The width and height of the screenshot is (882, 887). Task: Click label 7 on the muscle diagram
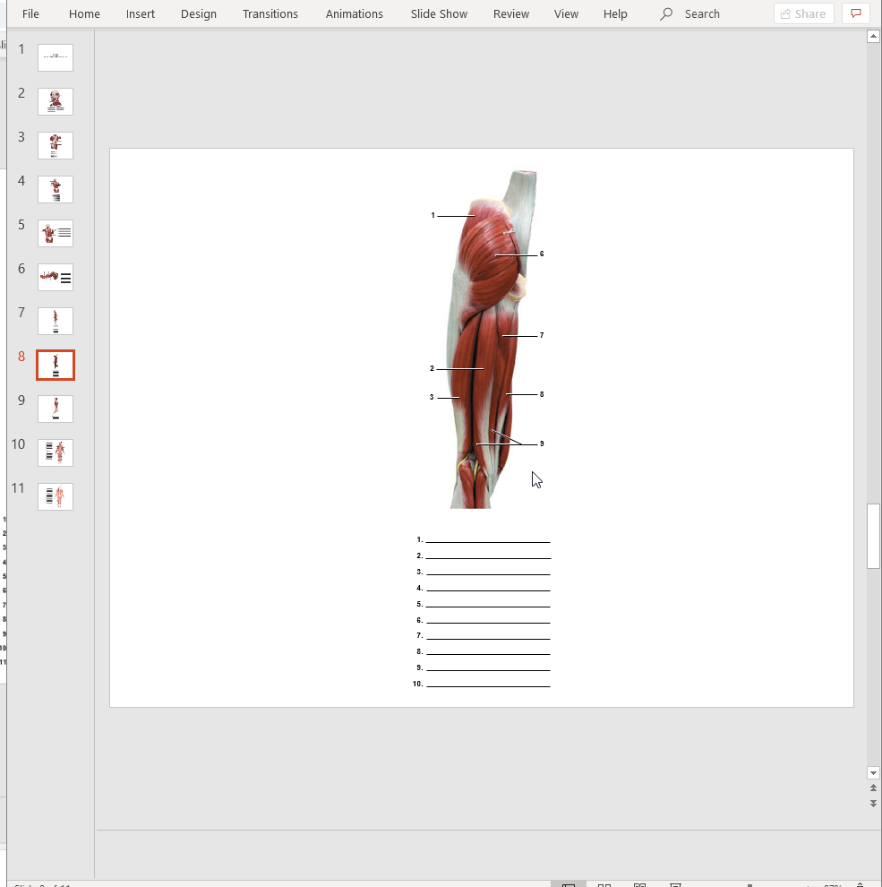coord(542,335)
